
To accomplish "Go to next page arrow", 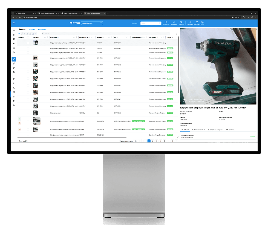I will [176, 141].
